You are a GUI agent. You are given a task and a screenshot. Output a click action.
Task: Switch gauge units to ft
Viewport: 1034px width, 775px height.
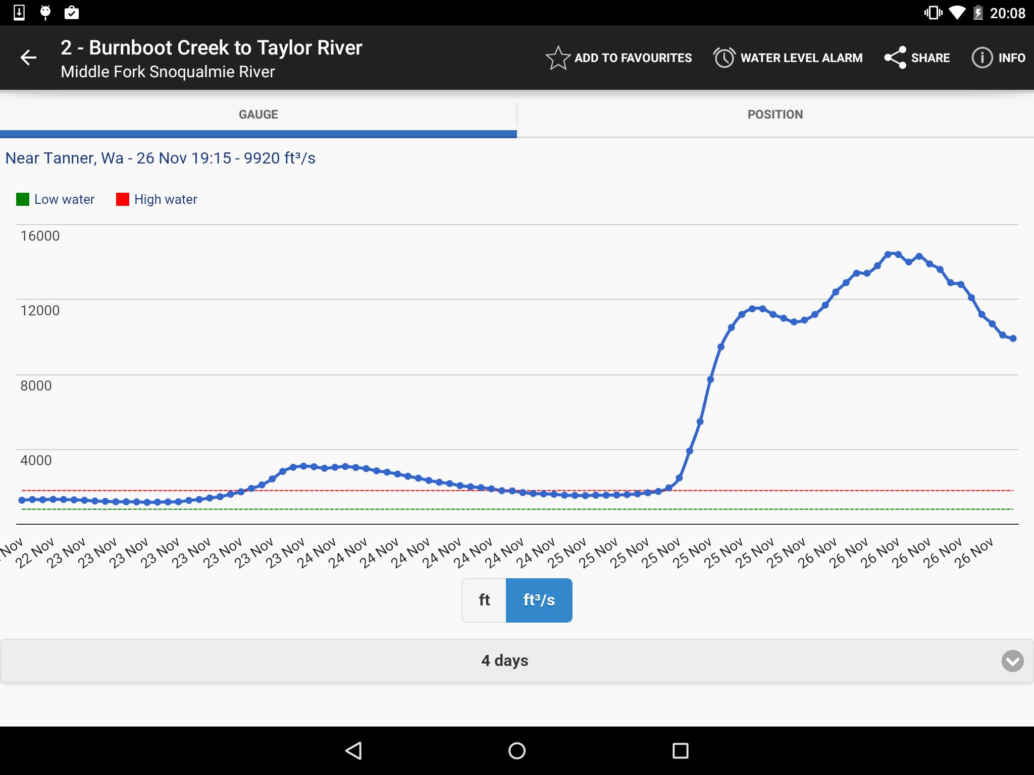(484, 600)
